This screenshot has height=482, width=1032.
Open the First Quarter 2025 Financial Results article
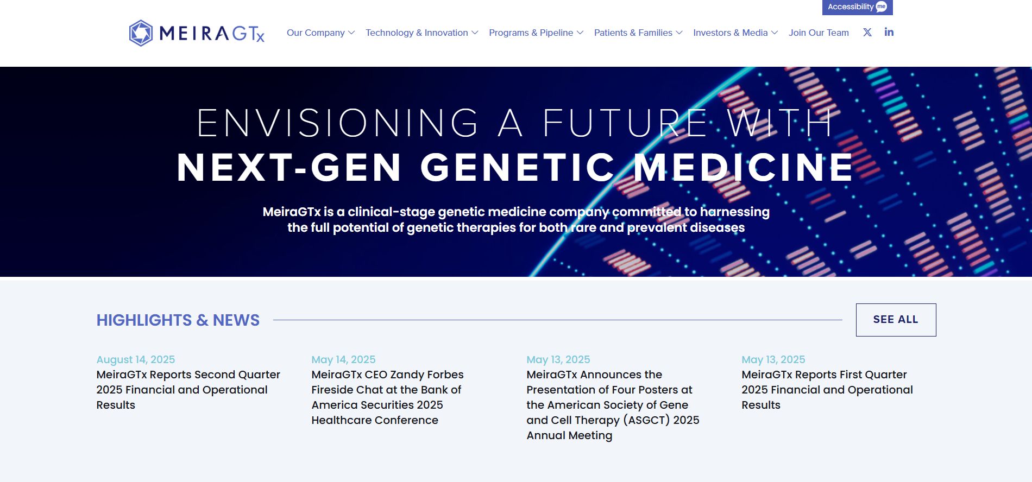point(827,390)
